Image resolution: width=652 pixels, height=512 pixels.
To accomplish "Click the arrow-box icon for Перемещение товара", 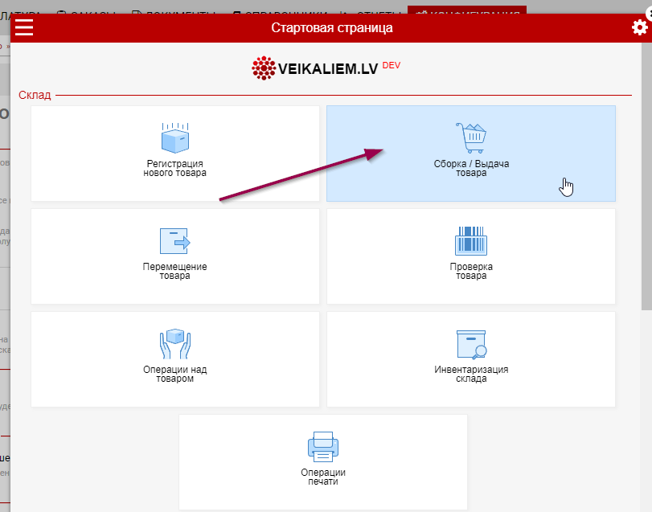I will 174,241.
